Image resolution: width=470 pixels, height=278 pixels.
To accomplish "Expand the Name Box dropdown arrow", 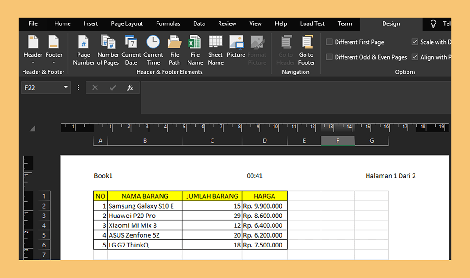I will 66,87.
